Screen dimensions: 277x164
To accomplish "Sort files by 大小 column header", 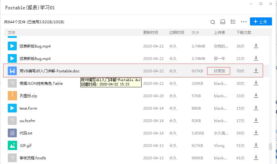I will click(195, 33).
